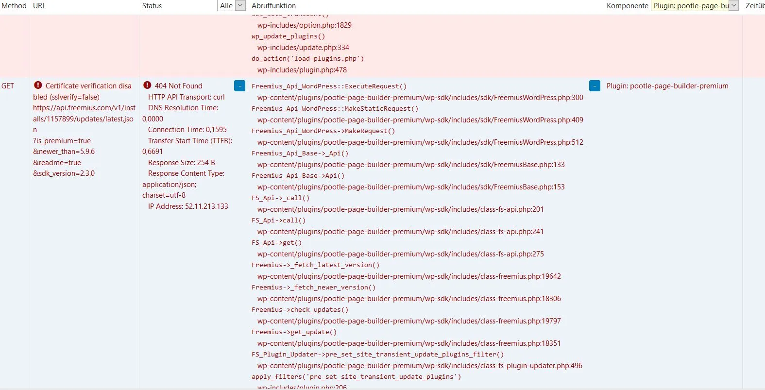This screenshot has width=765, height=390.
Task: Open class-freemius.php:18306 file path
Action: pos(409,299)
